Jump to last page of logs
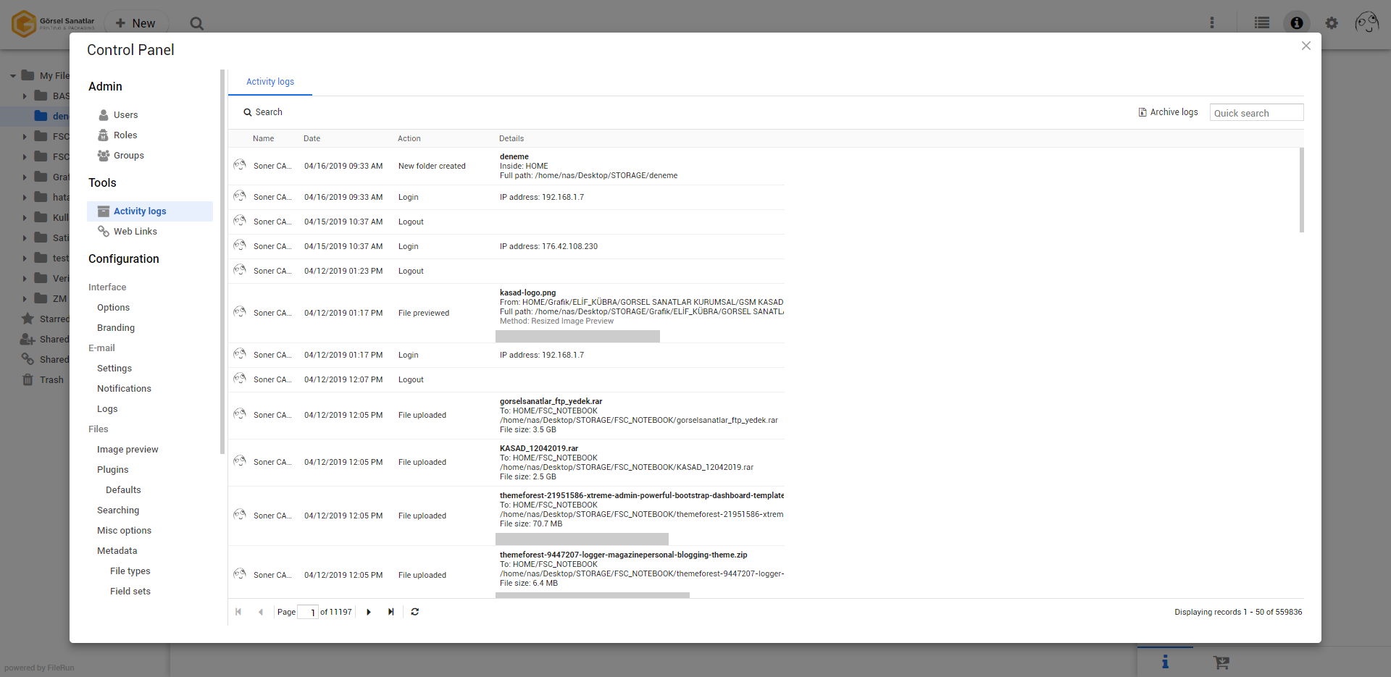Viewport: 1391px width, 677px height. (391, 612)
